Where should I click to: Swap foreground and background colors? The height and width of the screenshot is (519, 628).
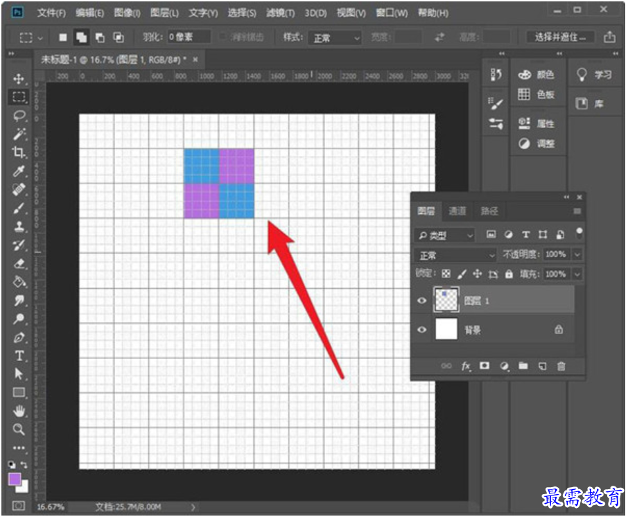[x=24, y=465]
